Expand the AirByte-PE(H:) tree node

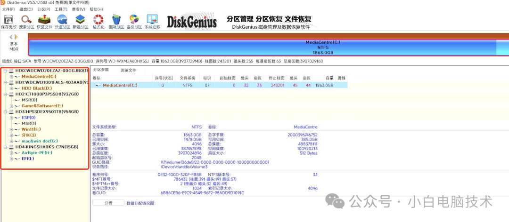click(x=11, y=153)
